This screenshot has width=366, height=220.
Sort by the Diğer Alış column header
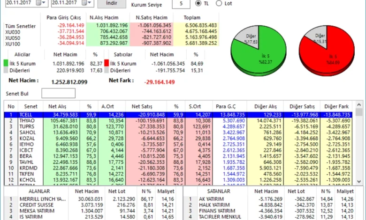266,106
